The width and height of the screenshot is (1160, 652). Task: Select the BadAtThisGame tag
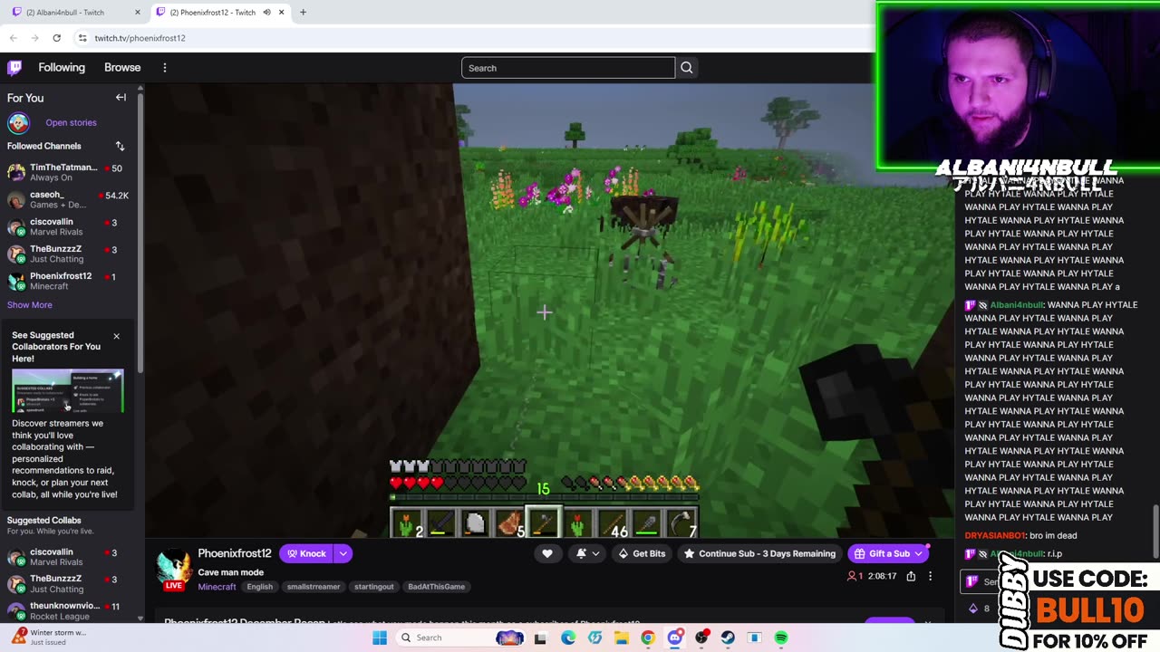coord(436,587)
